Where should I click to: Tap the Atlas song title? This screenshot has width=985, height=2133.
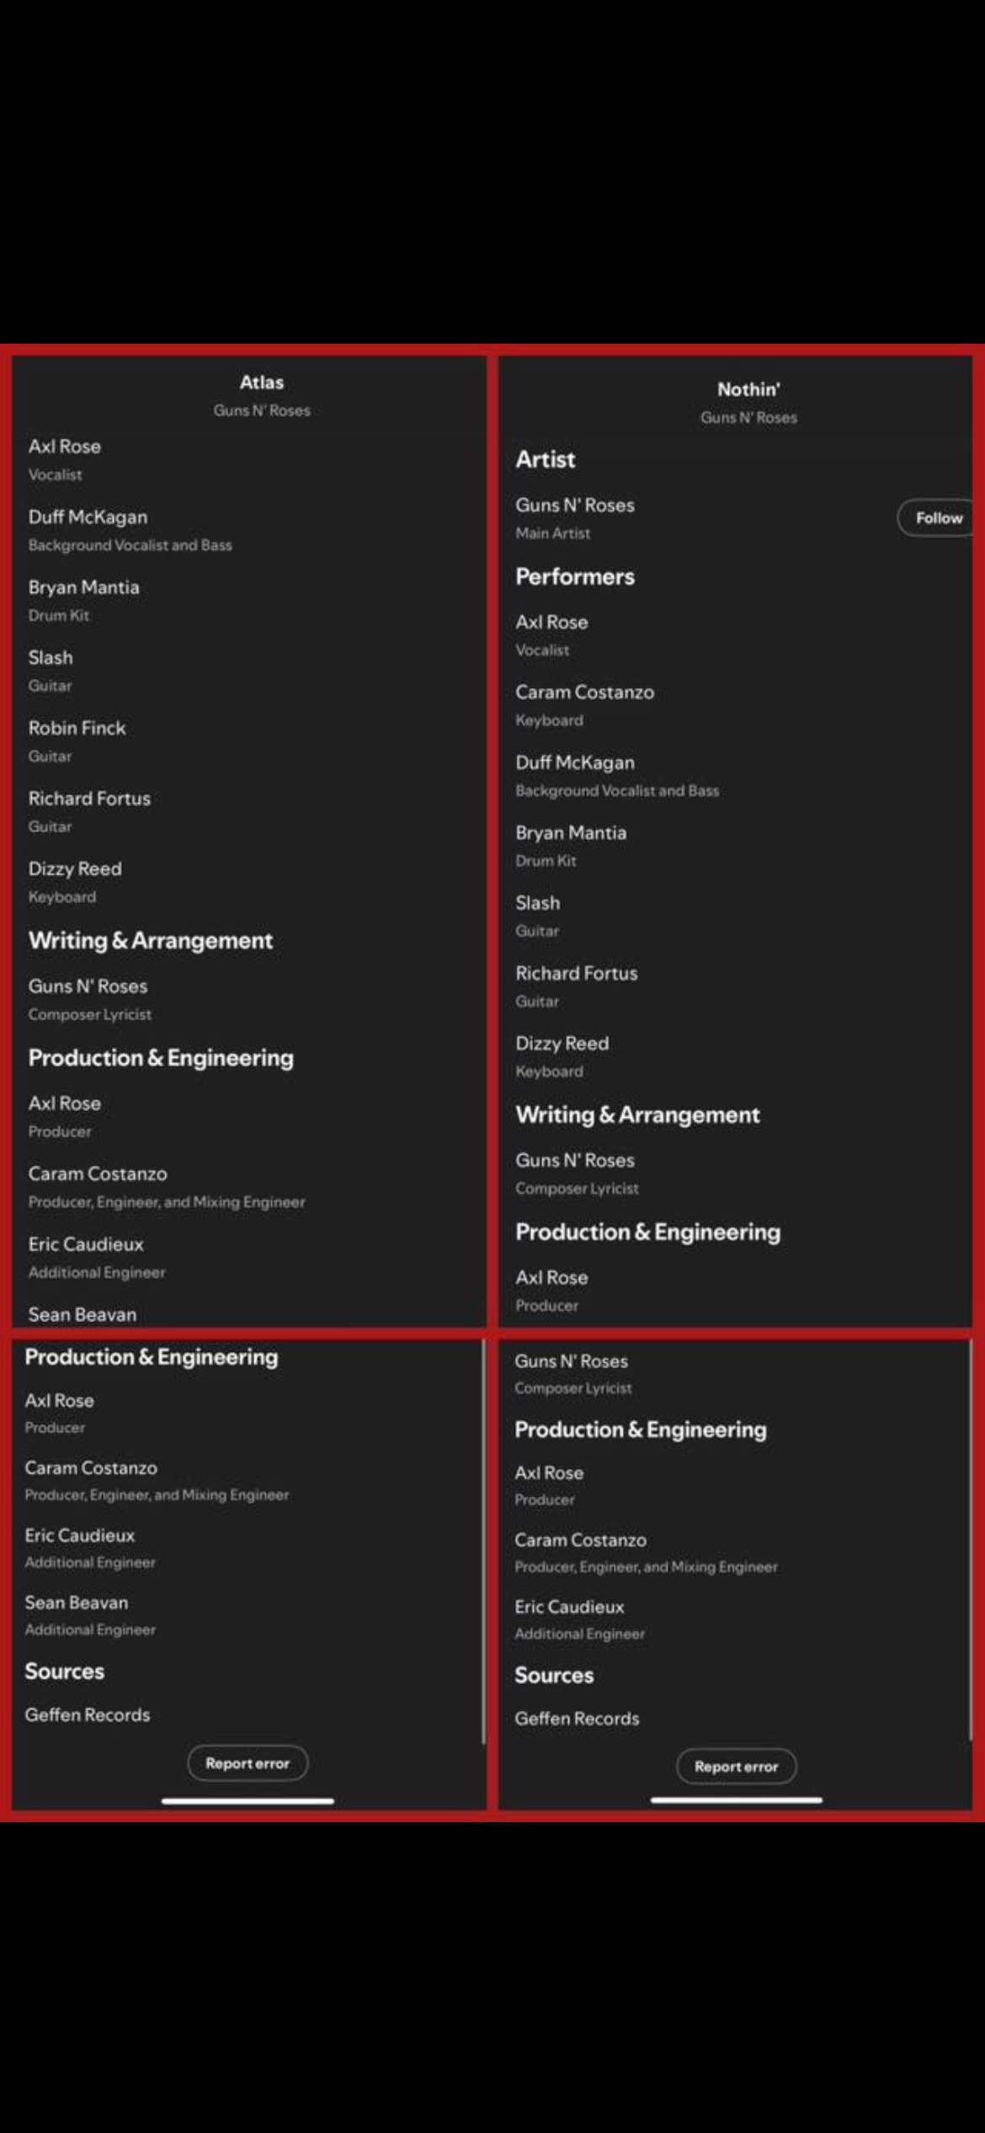[262, 382]
